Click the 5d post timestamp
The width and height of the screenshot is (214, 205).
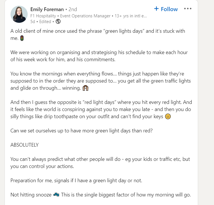tap(33, 22)
